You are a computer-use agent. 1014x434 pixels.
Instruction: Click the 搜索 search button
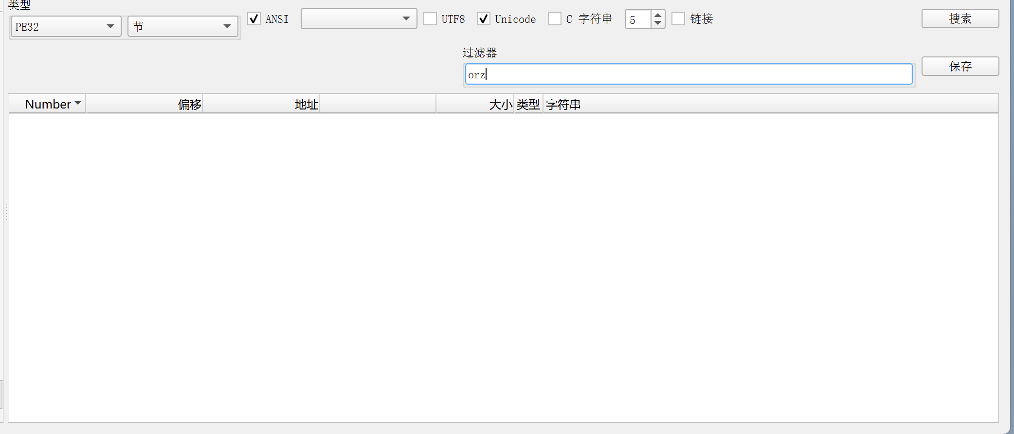(x=960, y=19)
